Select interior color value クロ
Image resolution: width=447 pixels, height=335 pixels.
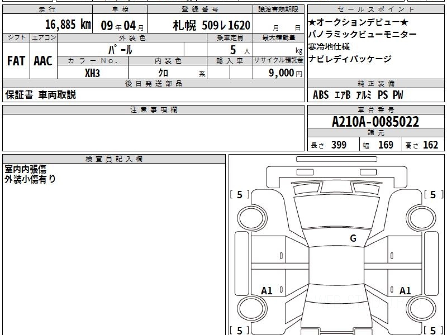tap(163, 73)
